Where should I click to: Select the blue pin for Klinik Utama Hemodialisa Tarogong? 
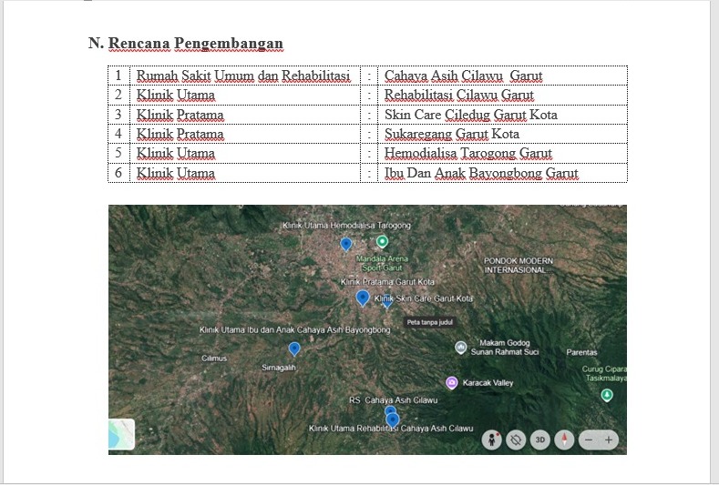point(346,245)
